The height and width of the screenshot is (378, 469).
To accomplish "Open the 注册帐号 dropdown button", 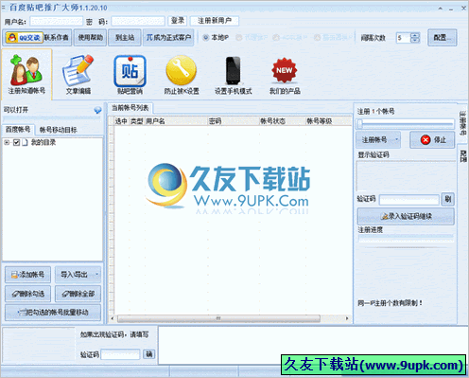I will 378,139.
